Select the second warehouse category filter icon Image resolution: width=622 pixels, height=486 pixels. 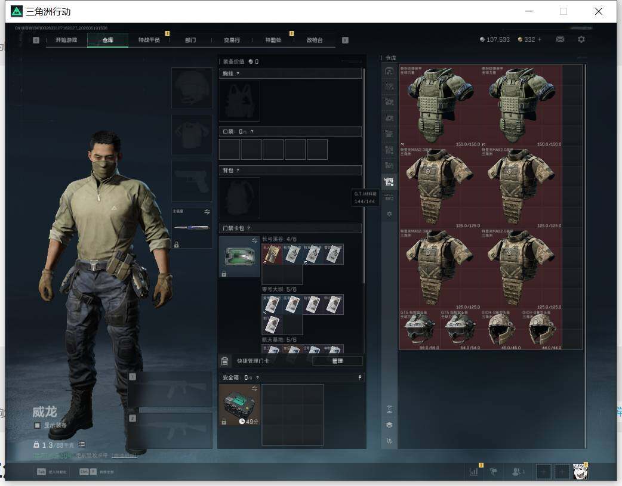pos(389,86)
